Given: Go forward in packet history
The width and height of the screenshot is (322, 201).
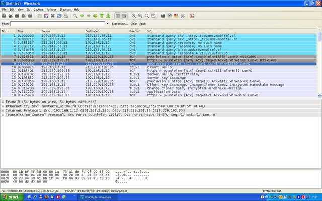Looking at the screenshot, I should click(x=89, y=16).
